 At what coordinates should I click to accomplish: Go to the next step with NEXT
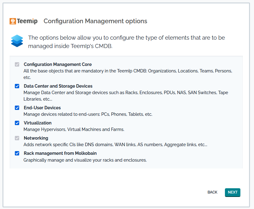coord(232,192)
